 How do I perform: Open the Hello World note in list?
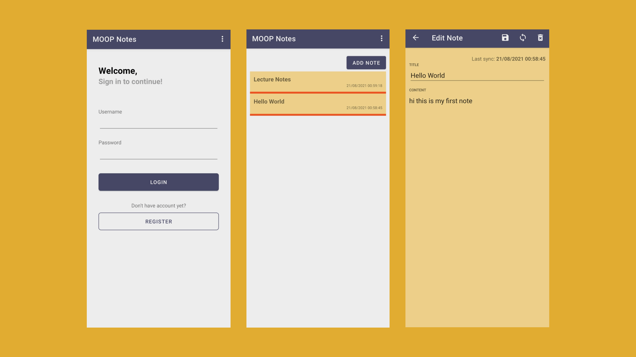coord(318,104)
